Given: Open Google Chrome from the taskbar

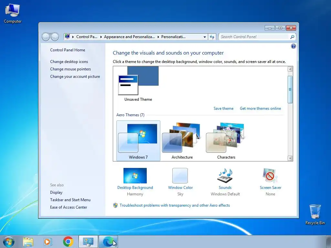Looking at the screenshot, I should click(x=68, y=242).
